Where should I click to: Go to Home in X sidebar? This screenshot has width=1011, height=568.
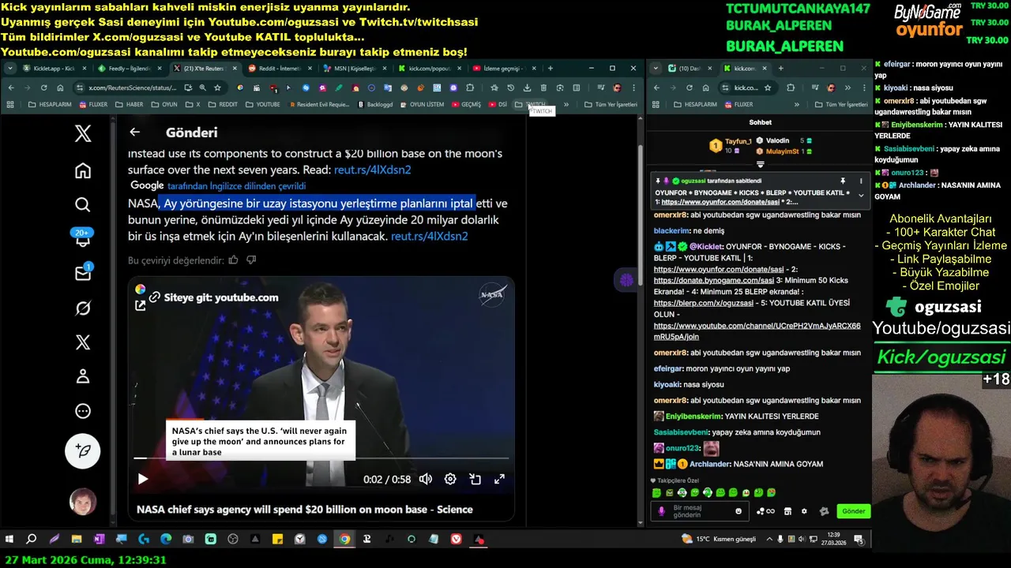(x=83, y=170)
